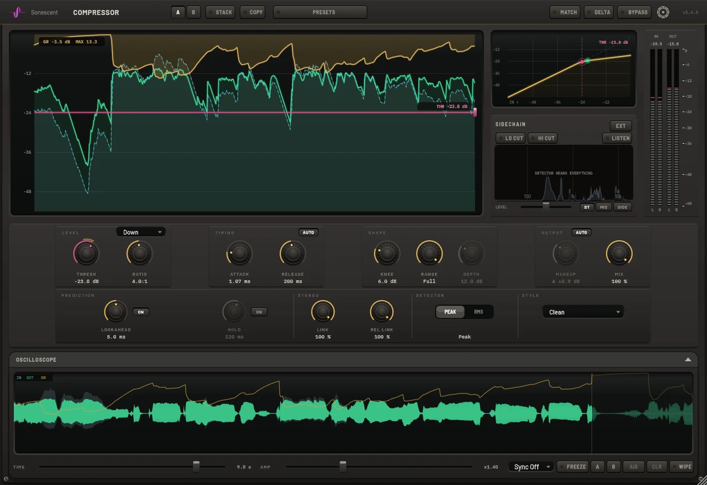Image resolution: width=707 pixels, height=485 pixels.
Task: Open the Sync Off dropdown
Action: (531, 467)
